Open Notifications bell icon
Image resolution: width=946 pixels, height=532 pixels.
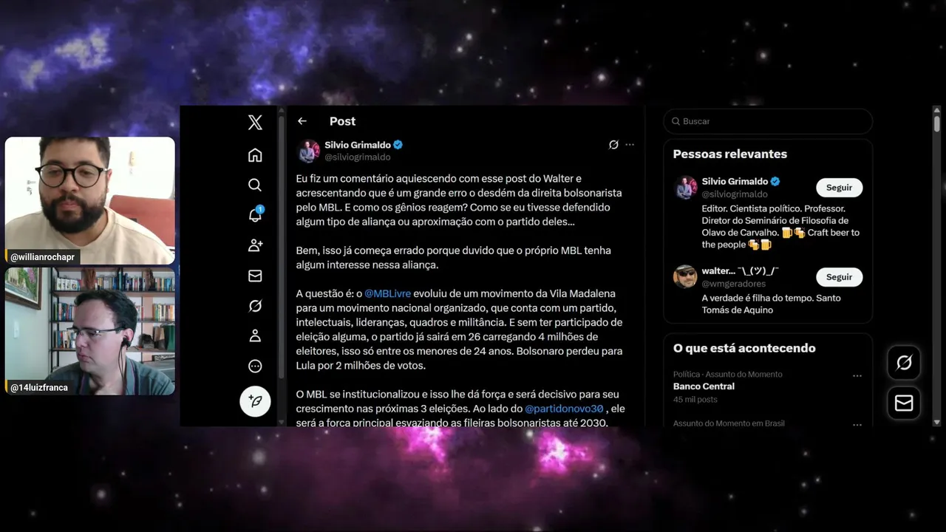[255, 215]
